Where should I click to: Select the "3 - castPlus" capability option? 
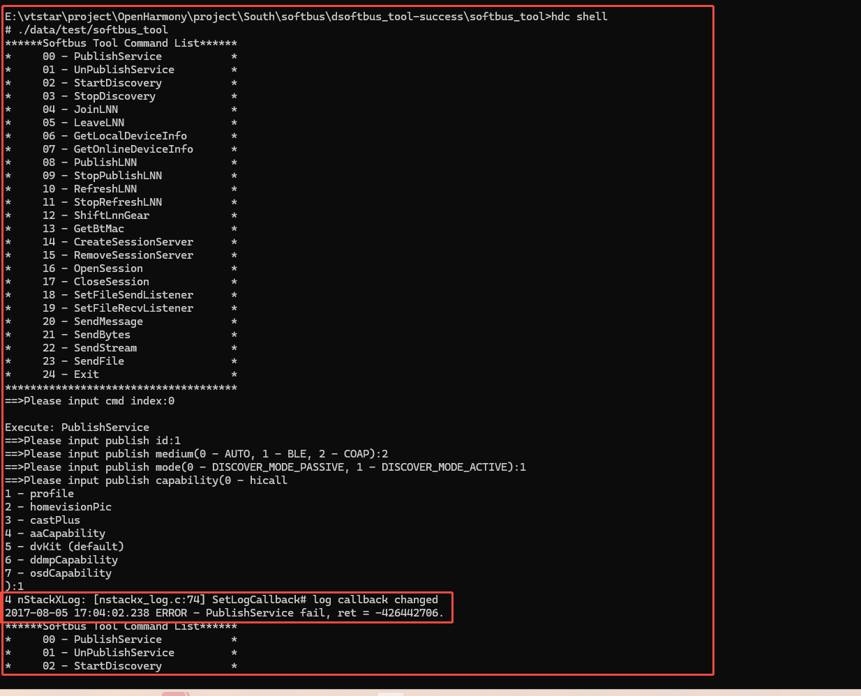click(x=43, y=520)
